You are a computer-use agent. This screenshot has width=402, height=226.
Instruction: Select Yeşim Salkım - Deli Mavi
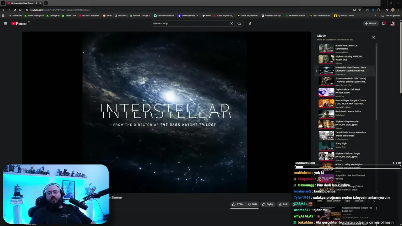(x=346, y=93)
